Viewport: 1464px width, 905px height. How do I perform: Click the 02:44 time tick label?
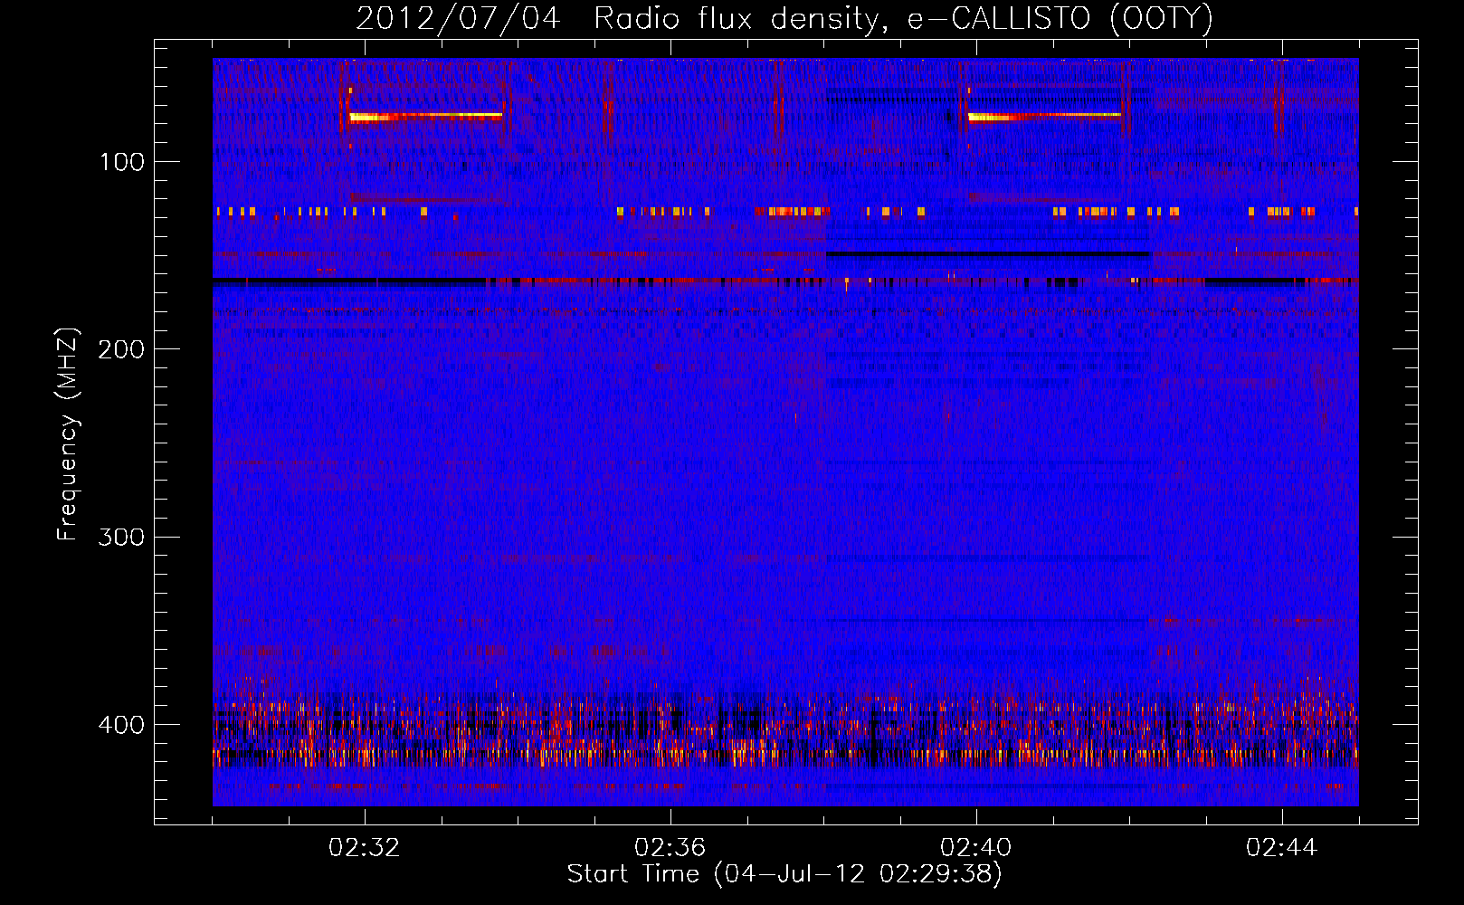click(x=1281, y=848)
